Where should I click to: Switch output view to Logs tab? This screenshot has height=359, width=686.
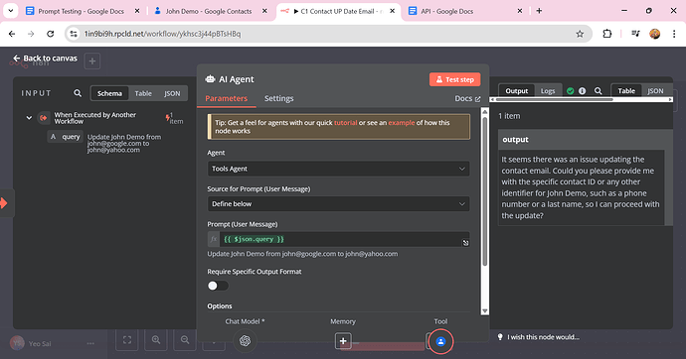pyautogui.click(x=548, y=90)
